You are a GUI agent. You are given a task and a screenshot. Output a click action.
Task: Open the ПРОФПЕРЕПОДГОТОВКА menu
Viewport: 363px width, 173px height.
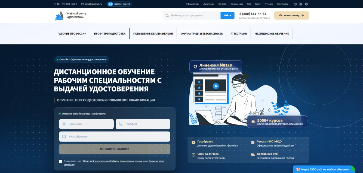coord(110,34)
